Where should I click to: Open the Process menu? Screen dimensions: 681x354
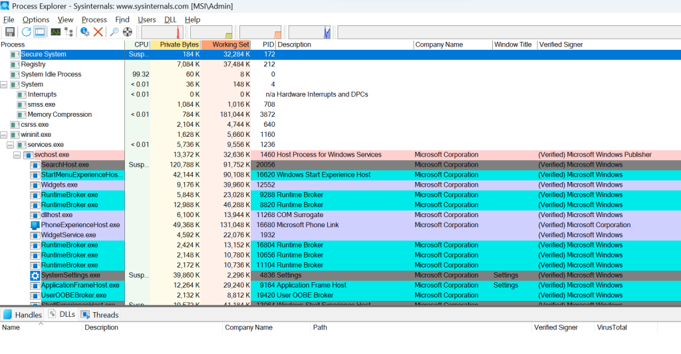pos(94,19)
